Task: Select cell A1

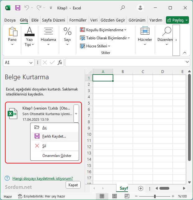Action: click(103, 78)
